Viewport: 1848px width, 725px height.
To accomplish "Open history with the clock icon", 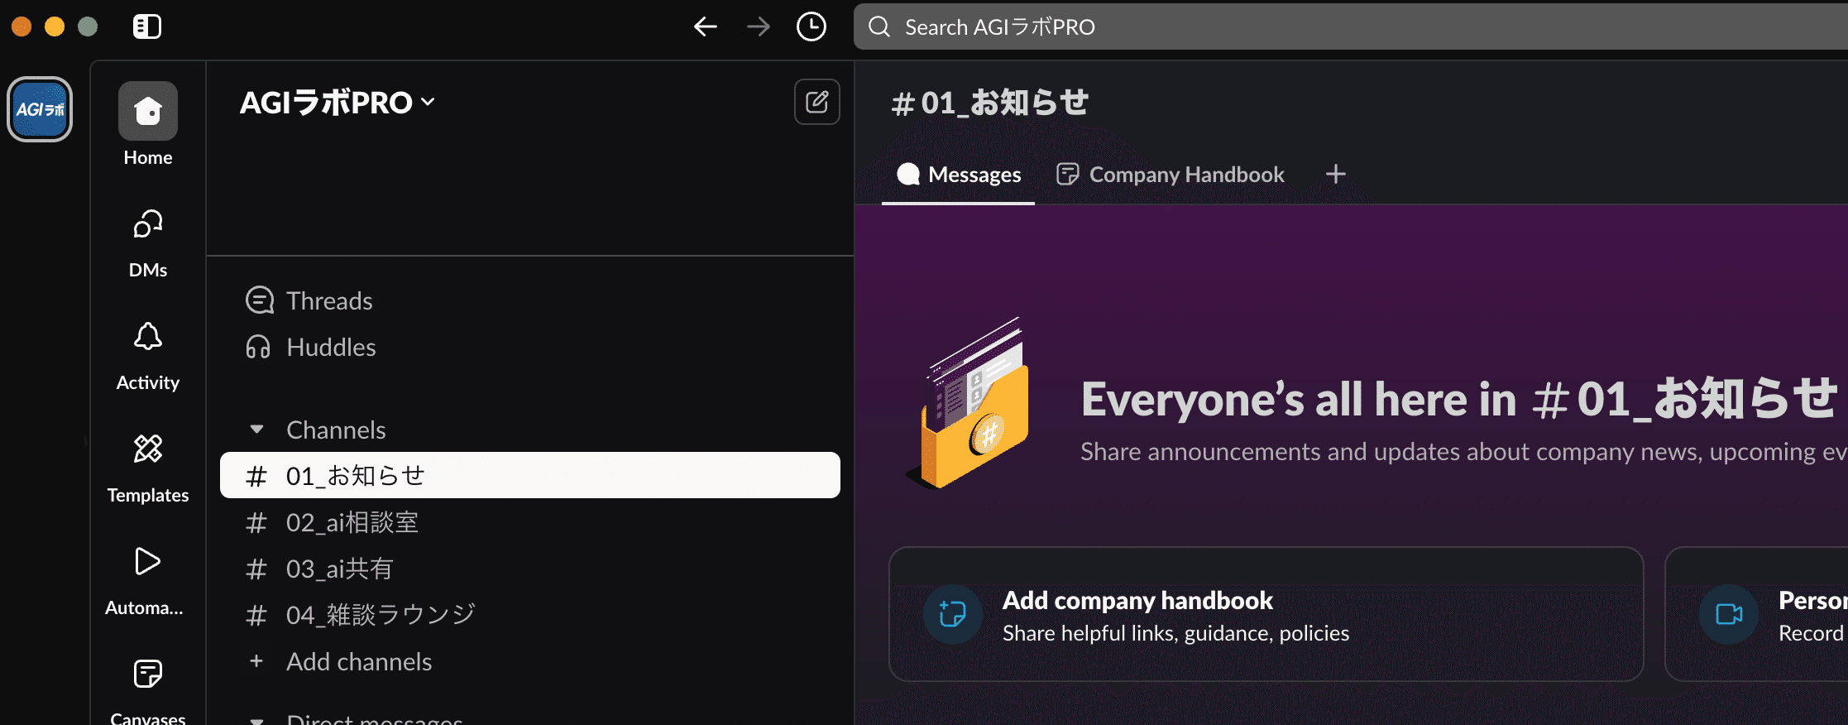I will pyautogui.click(x=811, y=26).
